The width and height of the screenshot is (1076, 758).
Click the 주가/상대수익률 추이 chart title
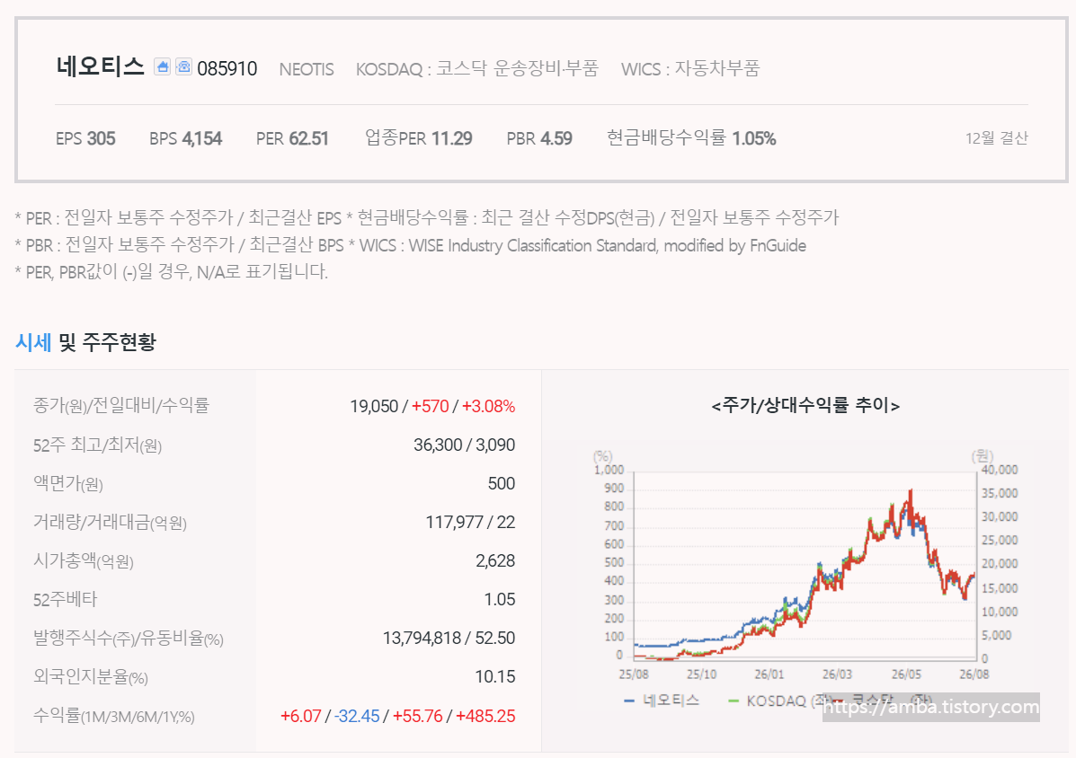click(805, 406)
